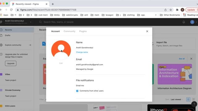Expand the Andrii Gorokhovskyi workspace dropdown
Image resolution: width=198 pixels, height=111 pixels.
pos(31,22)
